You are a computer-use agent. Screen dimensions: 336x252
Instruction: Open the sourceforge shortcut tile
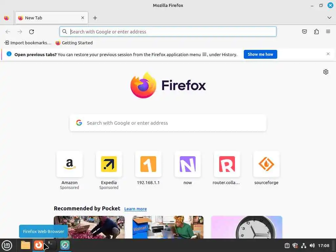click(266, 168)
